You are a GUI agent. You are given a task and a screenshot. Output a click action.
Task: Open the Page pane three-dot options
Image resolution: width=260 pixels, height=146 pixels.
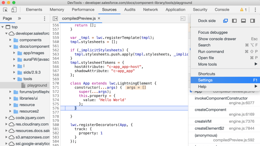(x=45, y=18)
